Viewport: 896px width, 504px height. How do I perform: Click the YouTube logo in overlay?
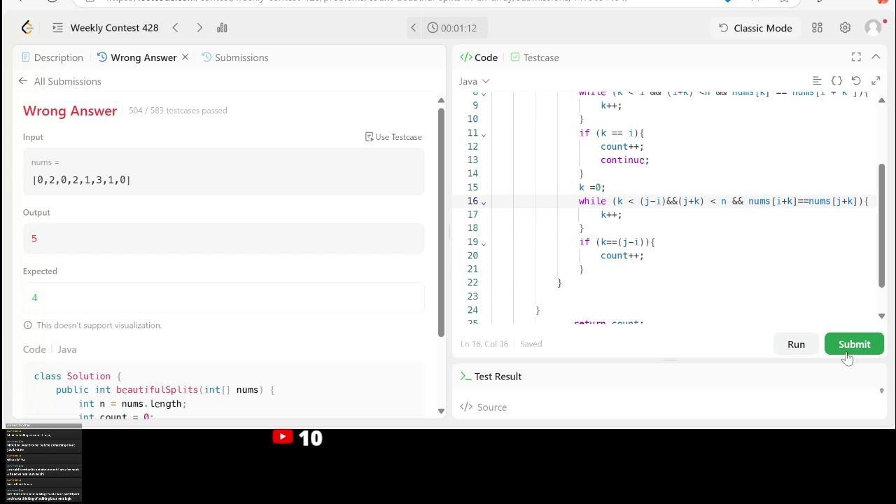click(x=283, y=437)
